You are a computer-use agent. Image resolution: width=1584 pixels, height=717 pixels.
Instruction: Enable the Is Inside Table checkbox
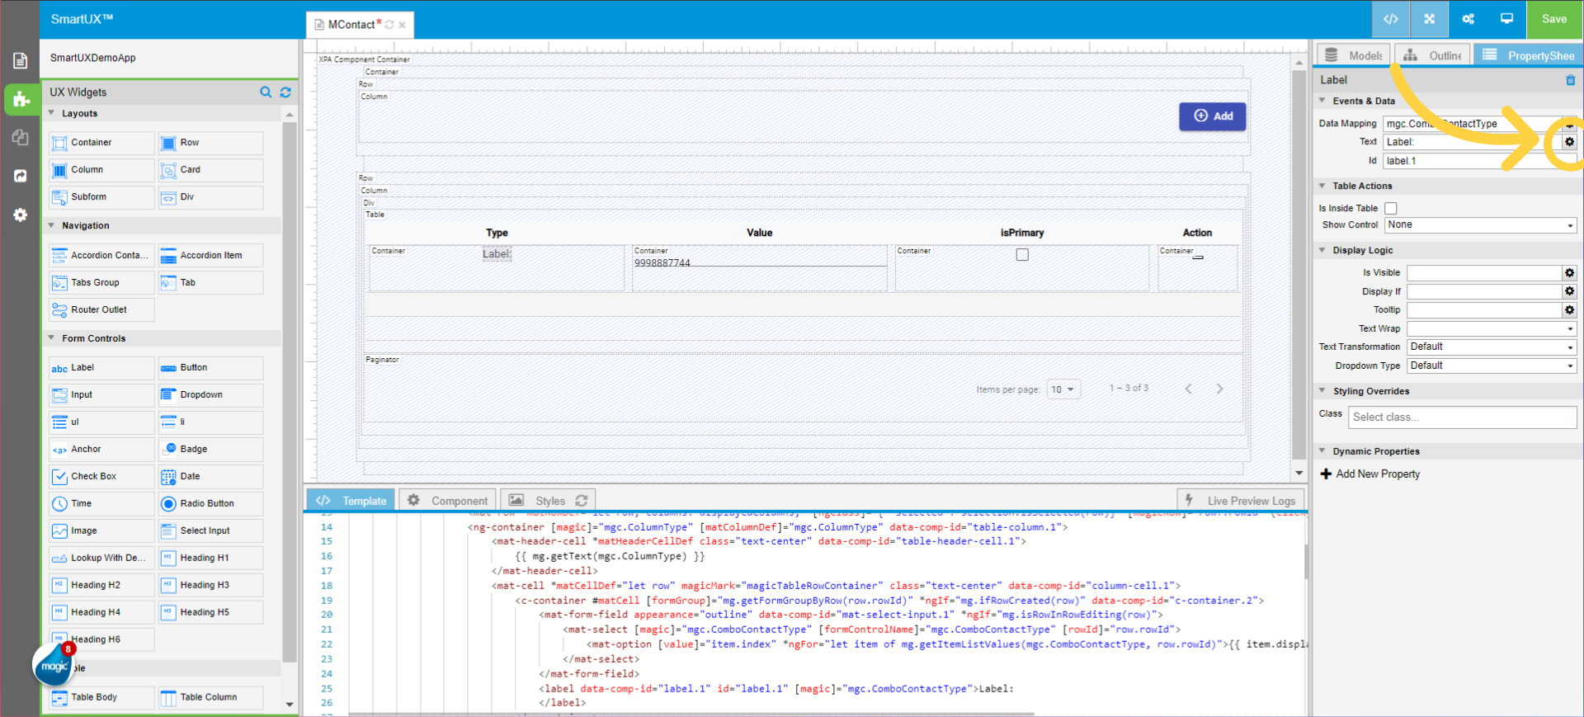click(1391, 209)
